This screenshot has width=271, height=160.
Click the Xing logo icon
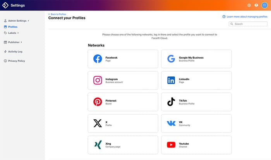point(98,145)
